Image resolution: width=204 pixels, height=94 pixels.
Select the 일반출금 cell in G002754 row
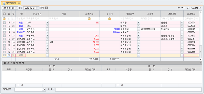(x=21, y=32)
